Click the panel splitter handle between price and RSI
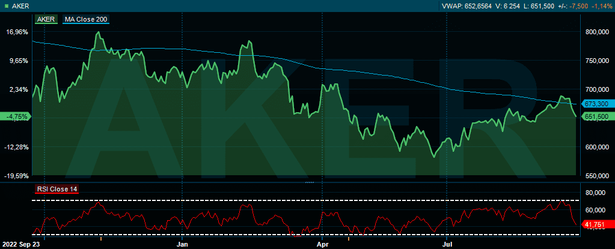This screenshot has width=615, height=249. [x=310, y=182]
